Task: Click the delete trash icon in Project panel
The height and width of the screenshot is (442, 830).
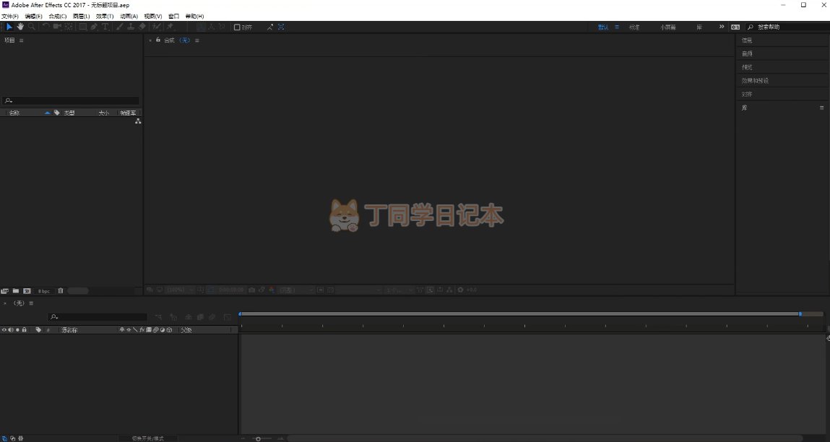Action: click(61, 291)
